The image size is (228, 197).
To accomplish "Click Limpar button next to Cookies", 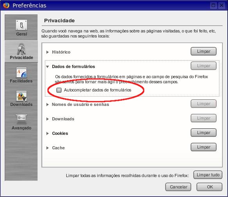I will [x=203, y=133].
